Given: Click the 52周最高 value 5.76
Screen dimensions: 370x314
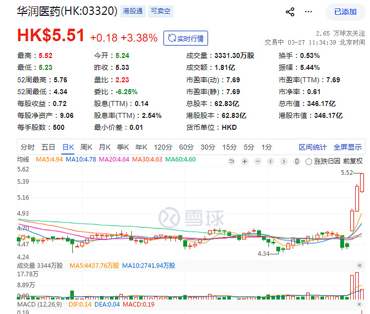Looking at the screenshot, I should click(60, 80).
